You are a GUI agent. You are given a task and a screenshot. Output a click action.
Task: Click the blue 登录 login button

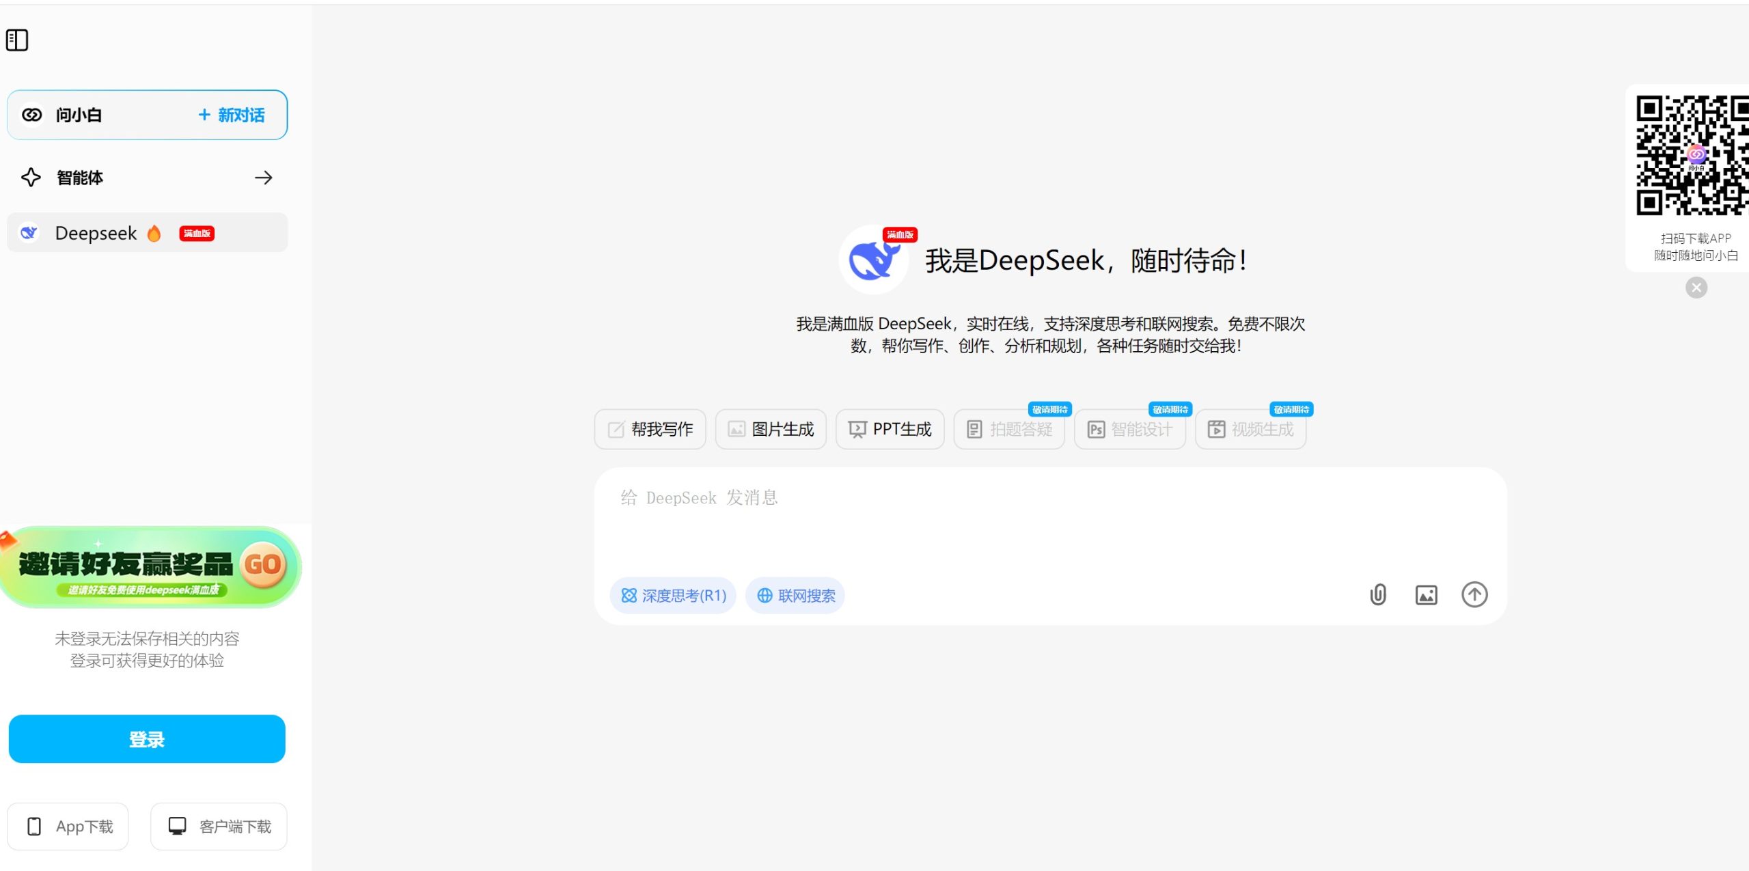click(x=147, y=739)
